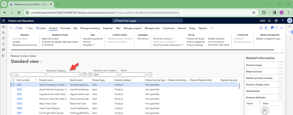
Task: Open Workspaces icon in the sidebar
Action: point(3,50)
